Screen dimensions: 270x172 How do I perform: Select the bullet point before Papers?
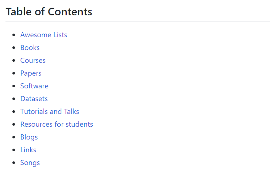14,73
